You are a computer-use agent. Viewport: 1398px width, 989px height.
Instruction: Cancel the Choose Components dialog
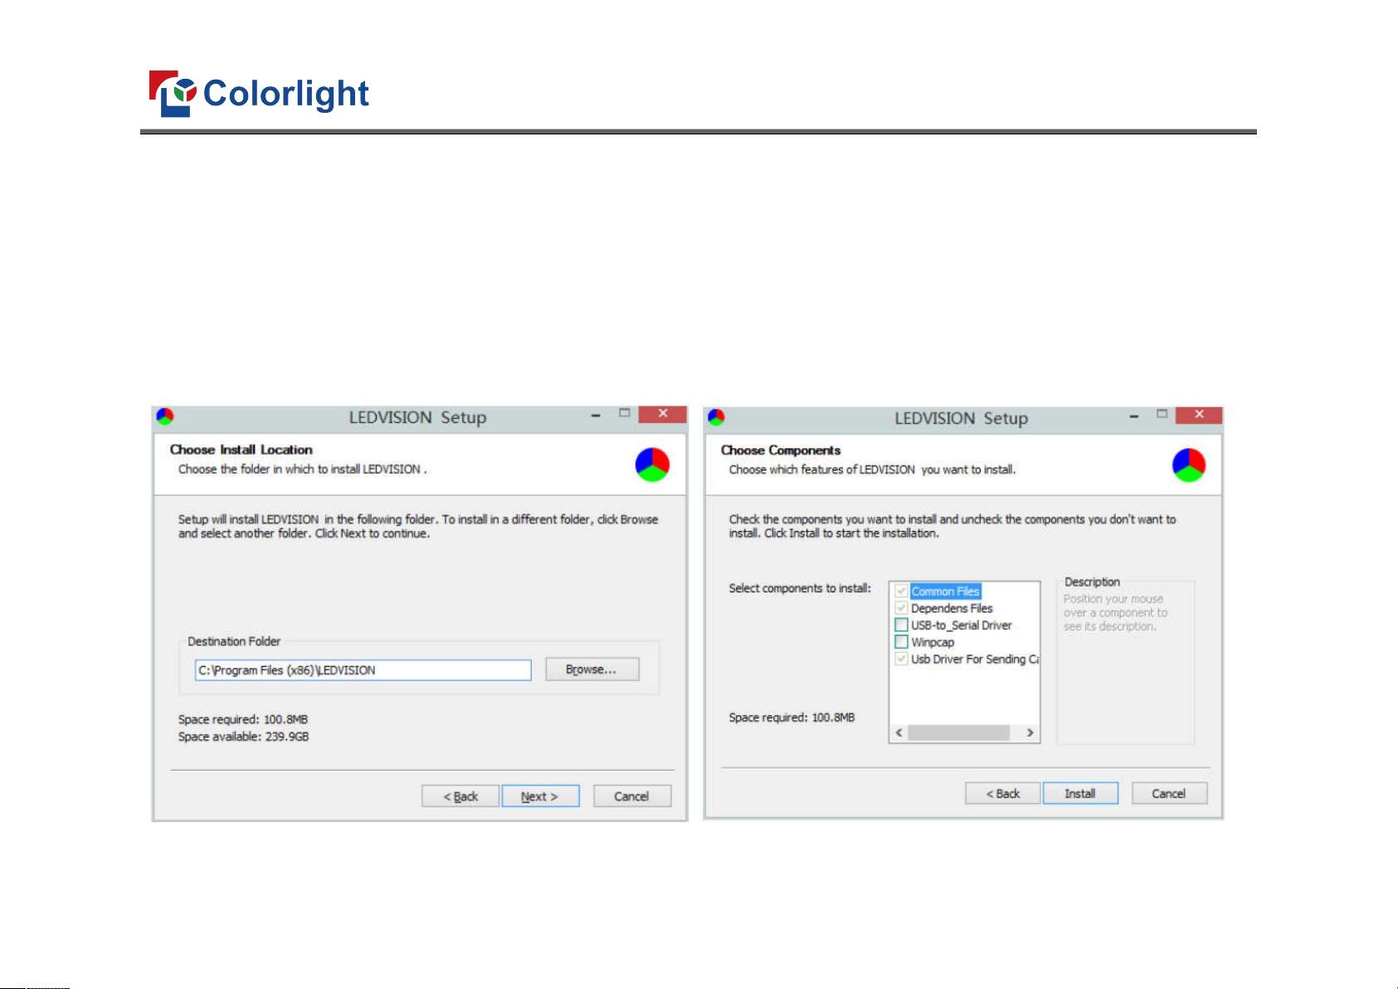[1169, 794]
